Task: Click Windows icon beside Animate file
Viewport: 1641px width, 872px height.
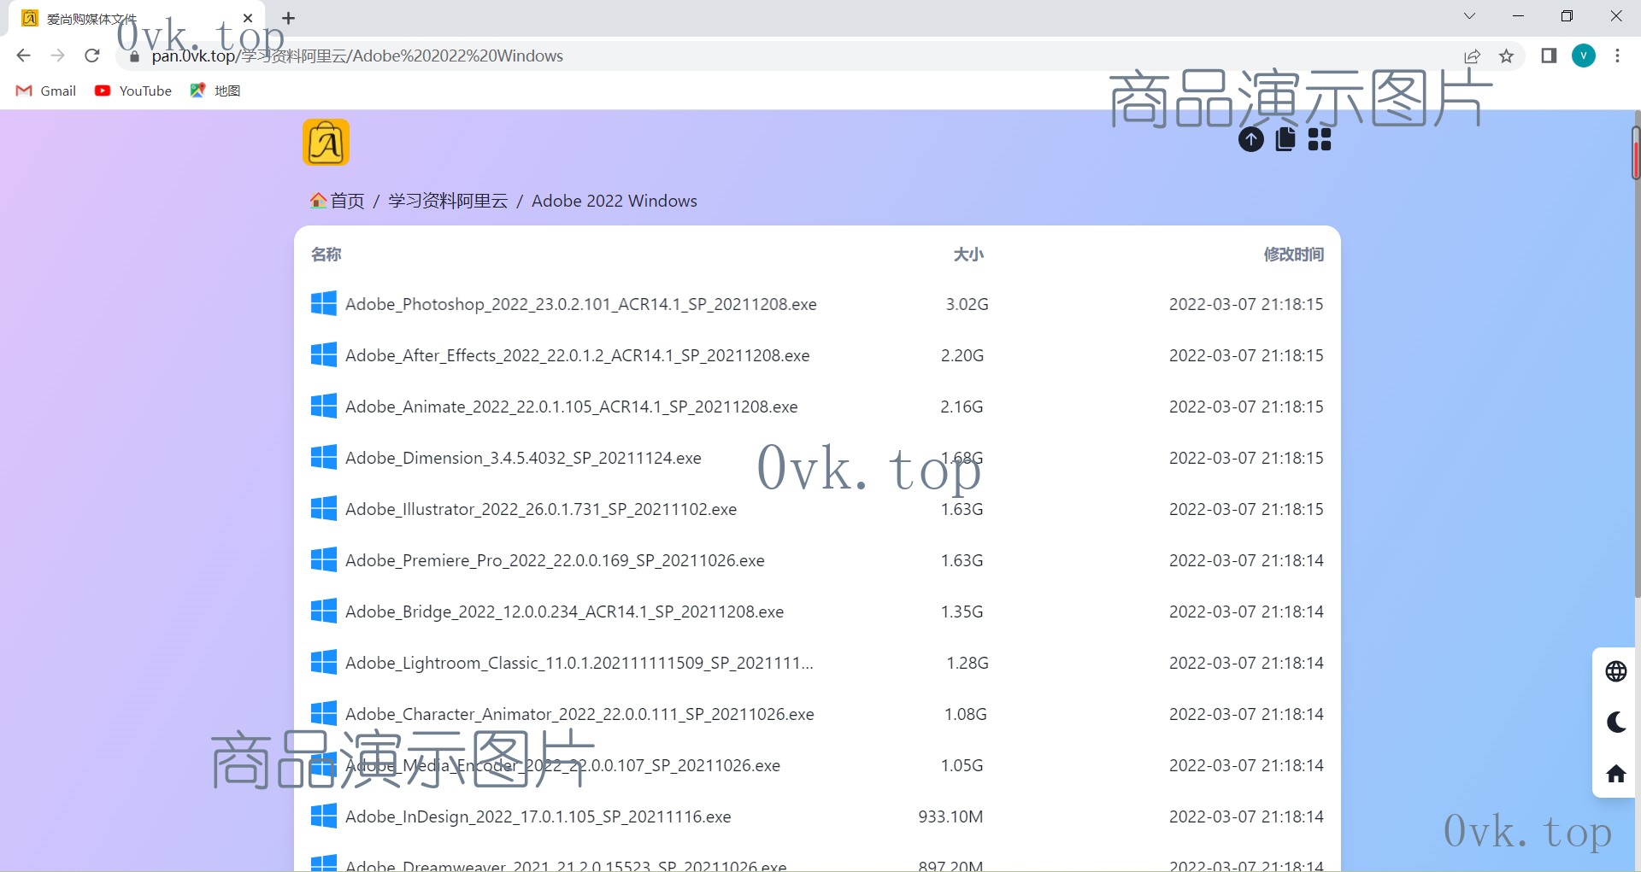Action: [324, 406]
